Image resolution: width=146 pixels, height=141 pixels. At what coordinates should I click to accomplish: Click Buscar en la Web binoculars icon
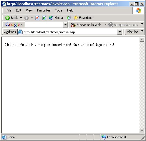point(73,25)
